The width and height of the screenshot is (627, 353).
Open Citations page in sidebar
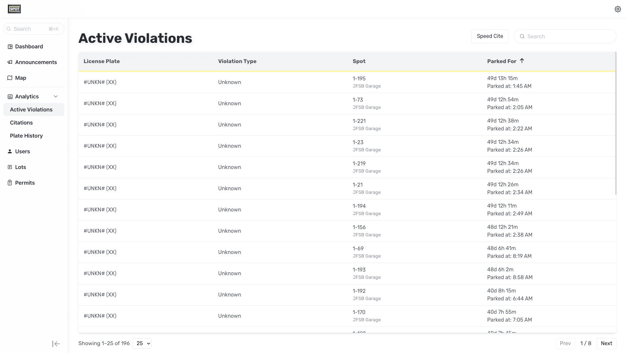pos(21,123)
